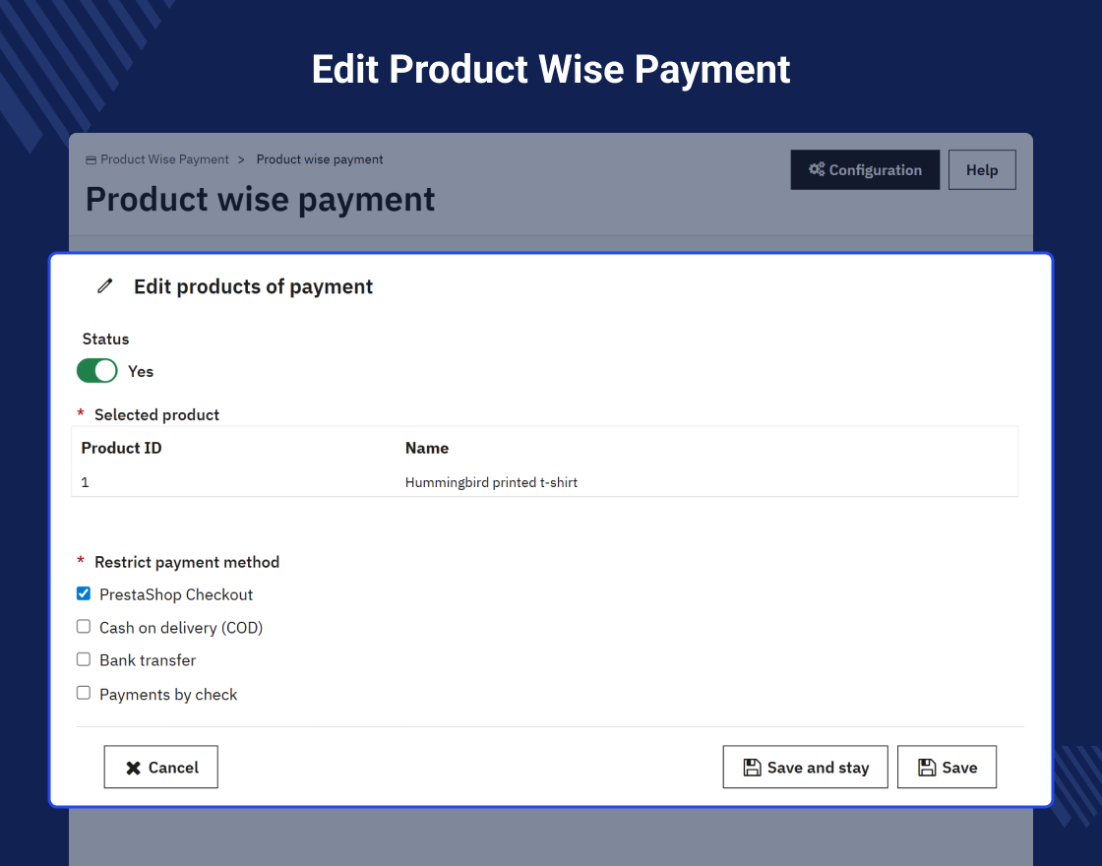
Task: Open the Configuration button
Action: point(865,169)
